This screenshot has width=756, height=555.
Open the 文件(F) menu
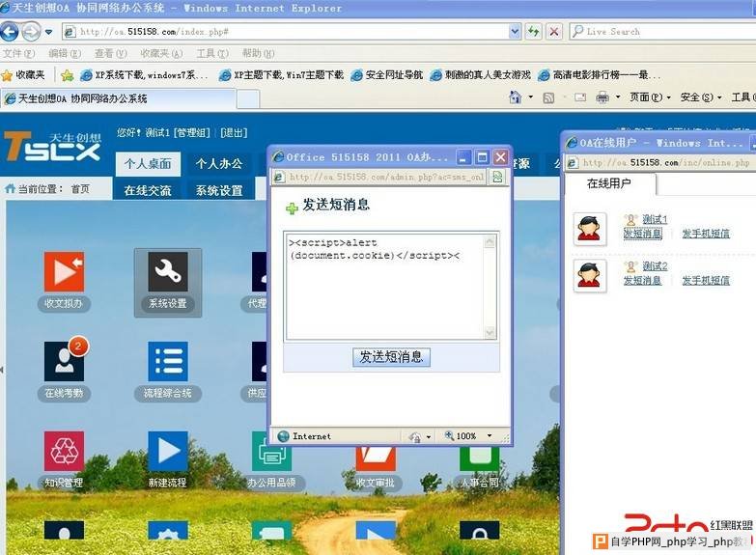(x=18, y=53)
